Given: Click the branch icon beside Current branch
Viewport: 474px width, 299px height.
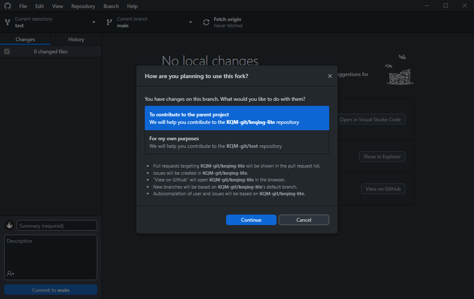Looking at the screenshot, I should 109,22.
